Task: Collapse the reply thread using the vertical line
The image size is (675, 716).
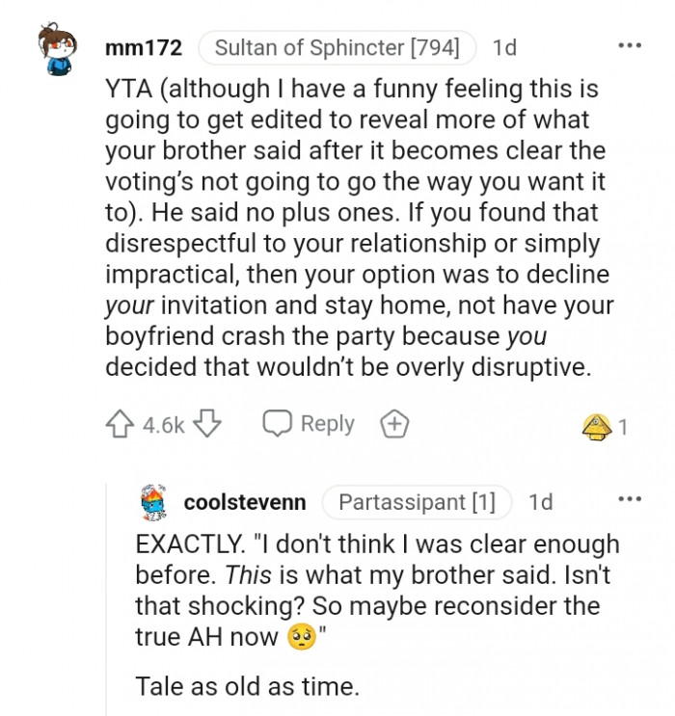Action: click(x=106, y=597)
